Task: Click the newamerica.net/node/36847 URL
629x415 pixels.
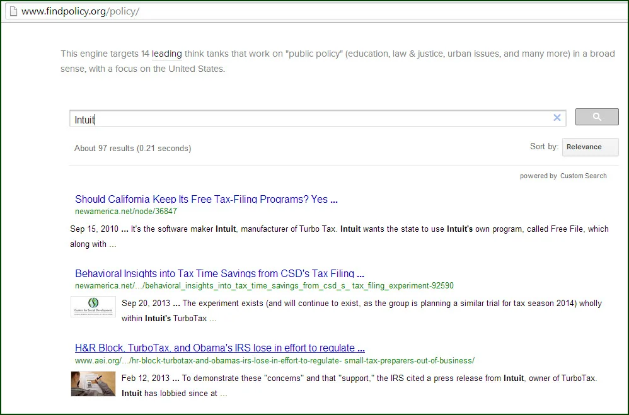Action: pyautogui.click(x=126, y=212)
